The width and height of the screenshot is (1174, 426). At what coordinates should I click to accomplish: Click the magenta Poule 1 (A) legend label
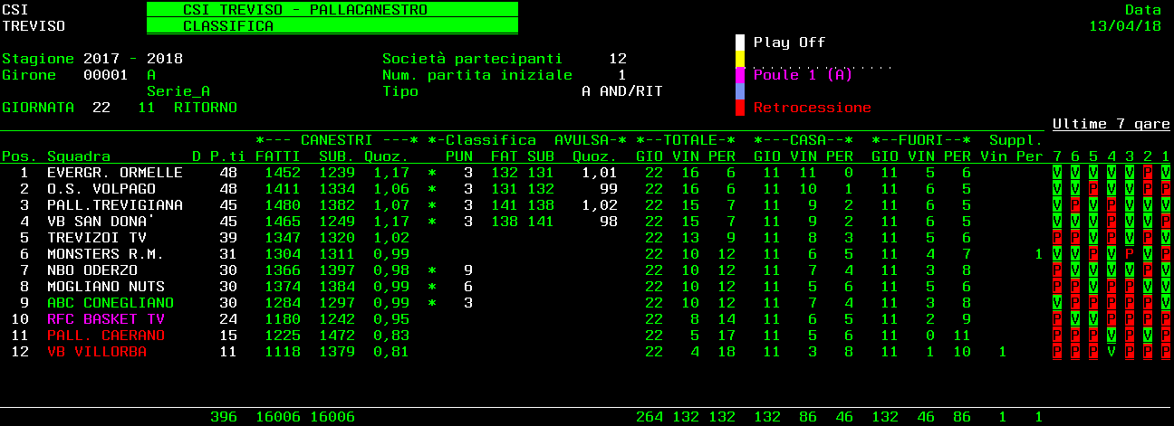tap(803, 75)
